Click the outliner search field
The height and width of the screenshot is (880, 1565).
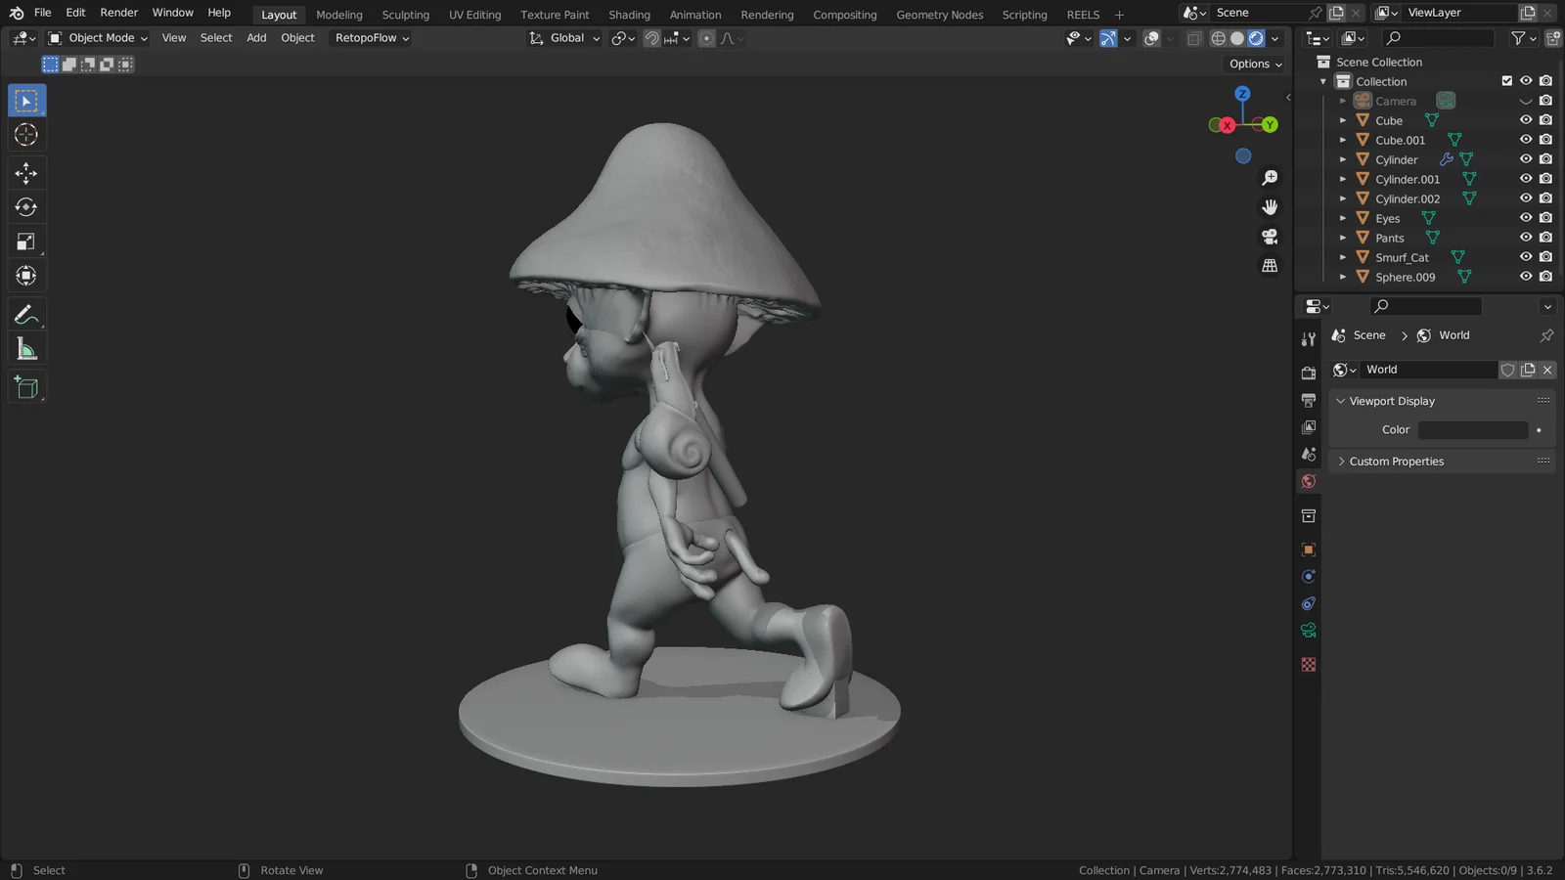(x=1438, y=37)
